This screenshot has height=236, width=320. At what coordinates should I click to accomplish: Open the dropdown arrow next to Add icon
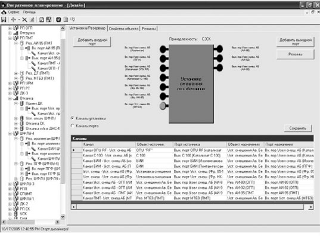[x=19, y=20]
